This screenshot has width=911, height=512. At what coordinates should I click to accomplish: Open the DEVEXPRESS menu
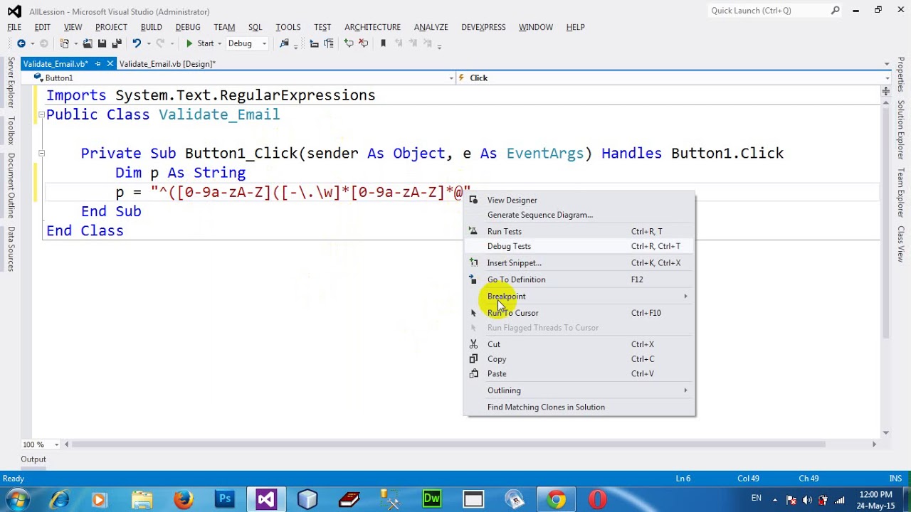pos(483,27)
